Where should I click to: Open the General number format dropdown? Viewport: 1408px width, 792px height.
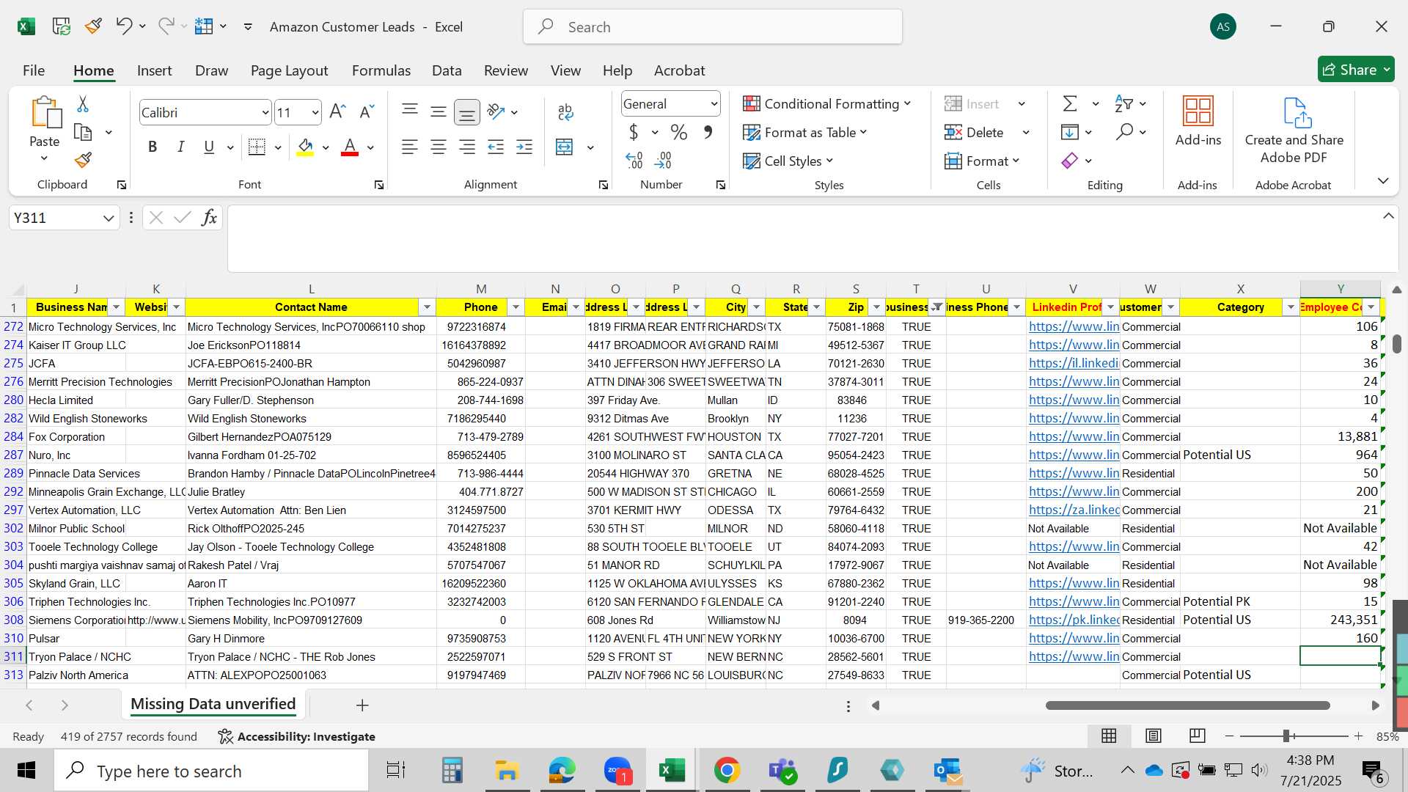(x=714, y=103)
